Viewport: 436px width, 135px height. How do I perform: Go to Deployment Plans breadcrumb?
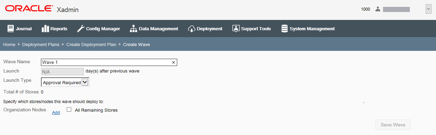tap(41, 44)
